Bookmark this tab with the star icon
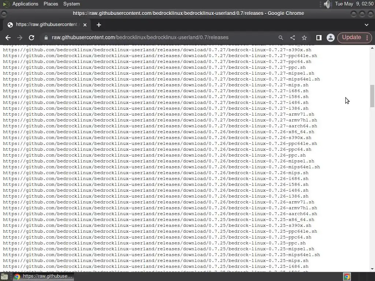375x281 pixels. [304, 38]
